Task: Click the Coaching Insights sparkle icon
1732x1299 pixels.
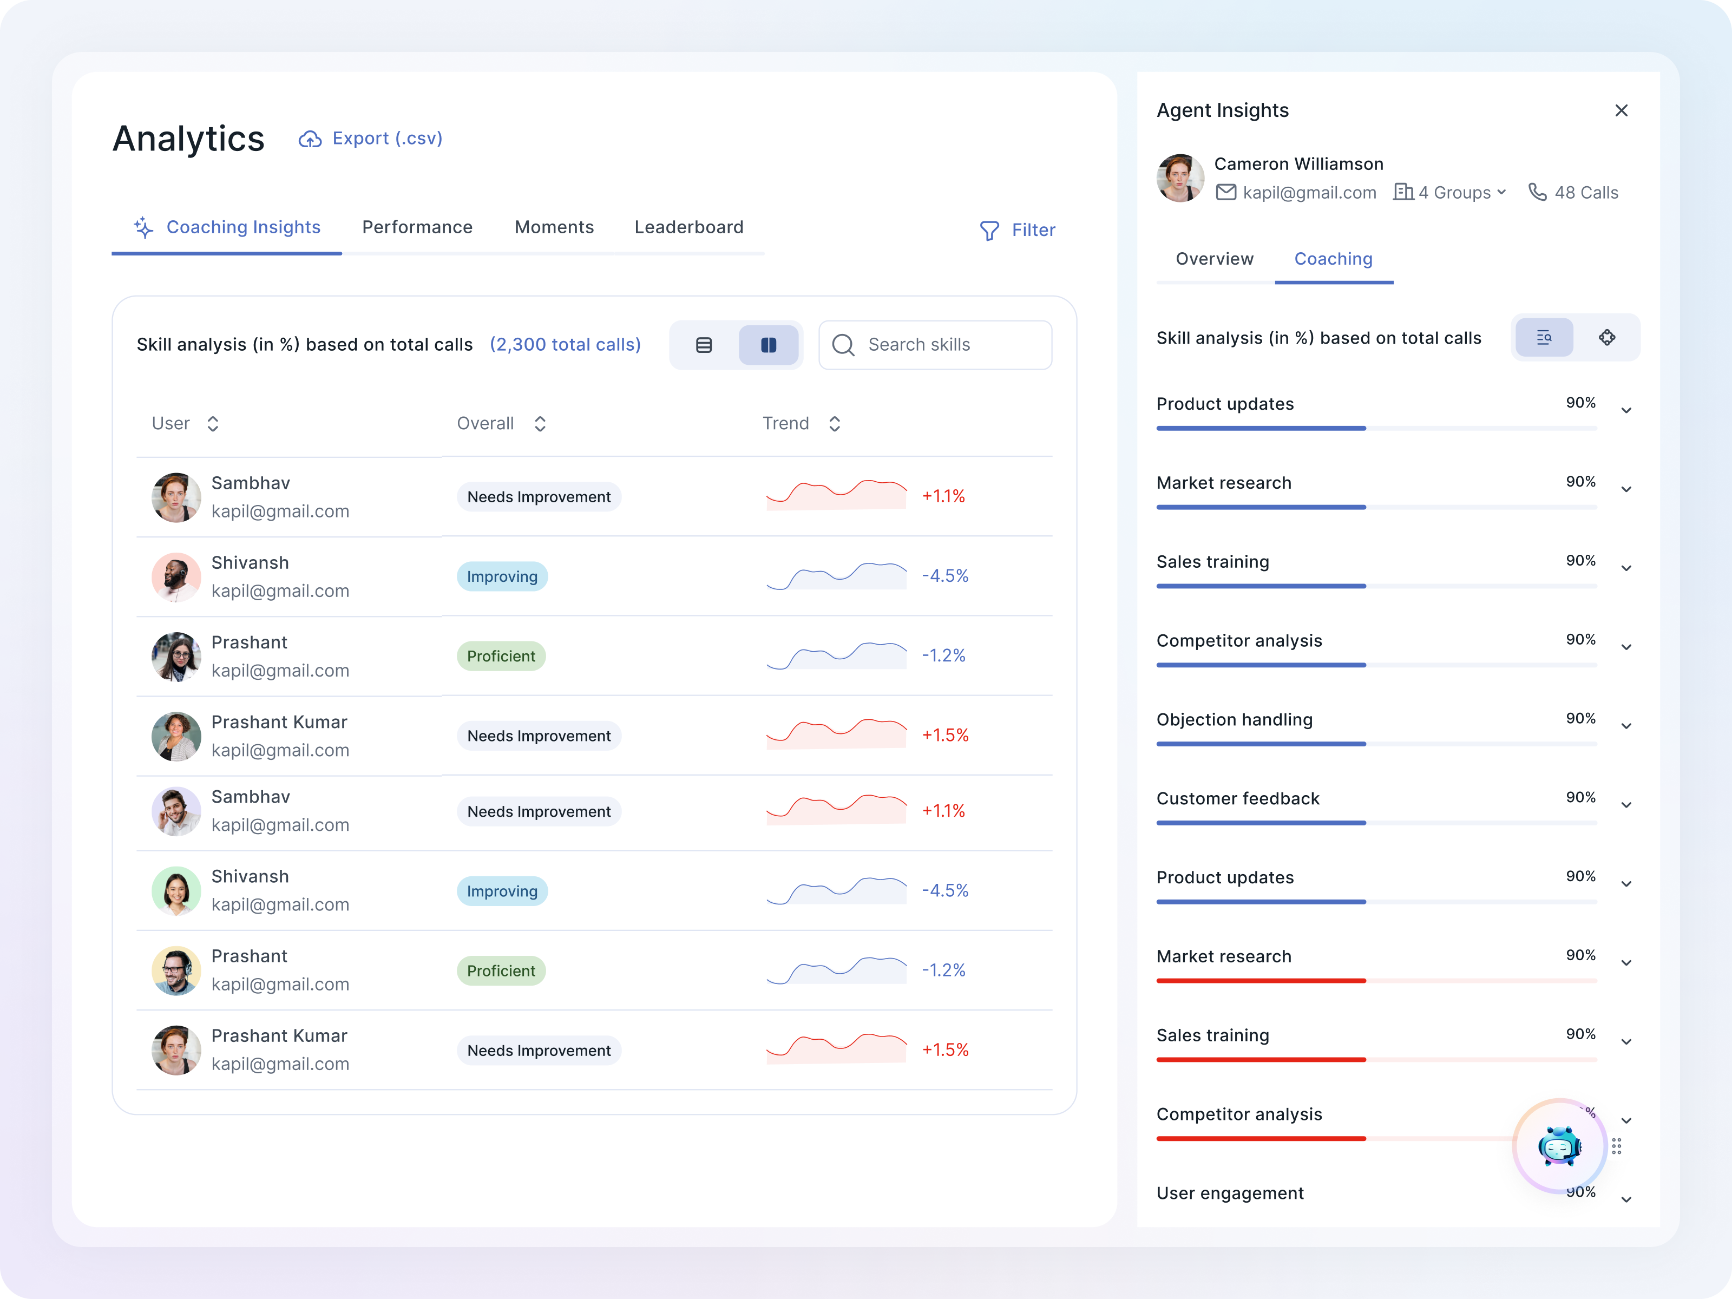Action: [143, 228]
